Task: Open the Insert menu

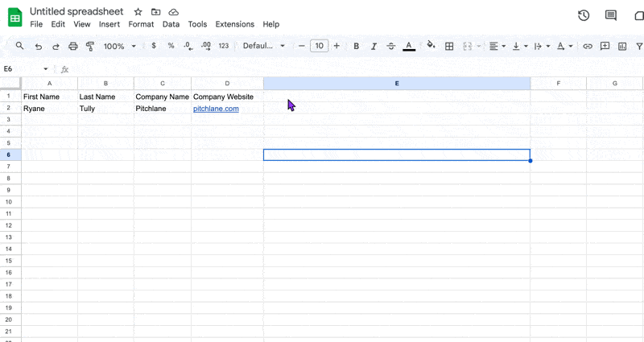Action: [x=109, y=24]
